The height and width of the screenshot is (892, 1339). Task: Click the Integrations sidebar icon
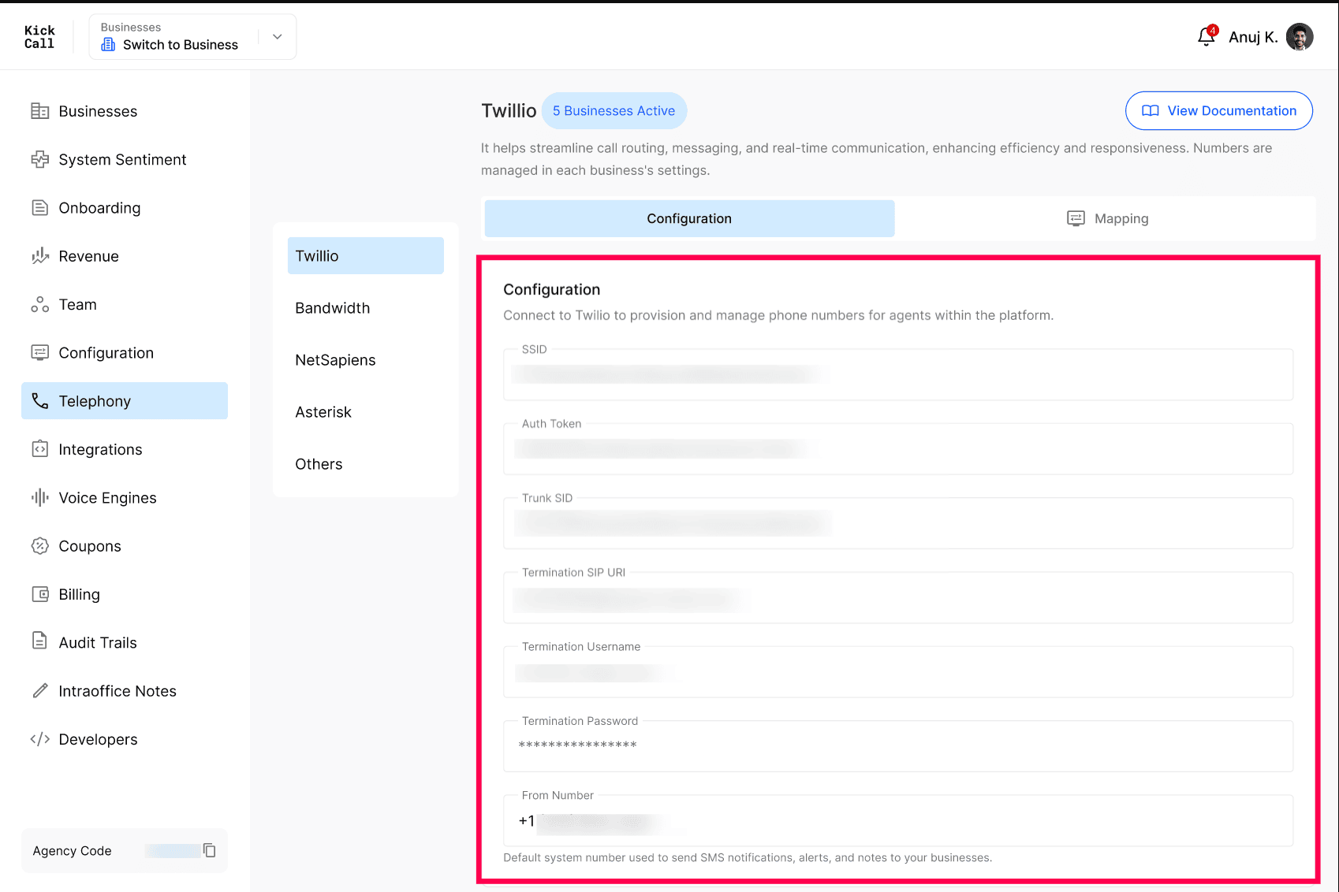coord(39,449)
